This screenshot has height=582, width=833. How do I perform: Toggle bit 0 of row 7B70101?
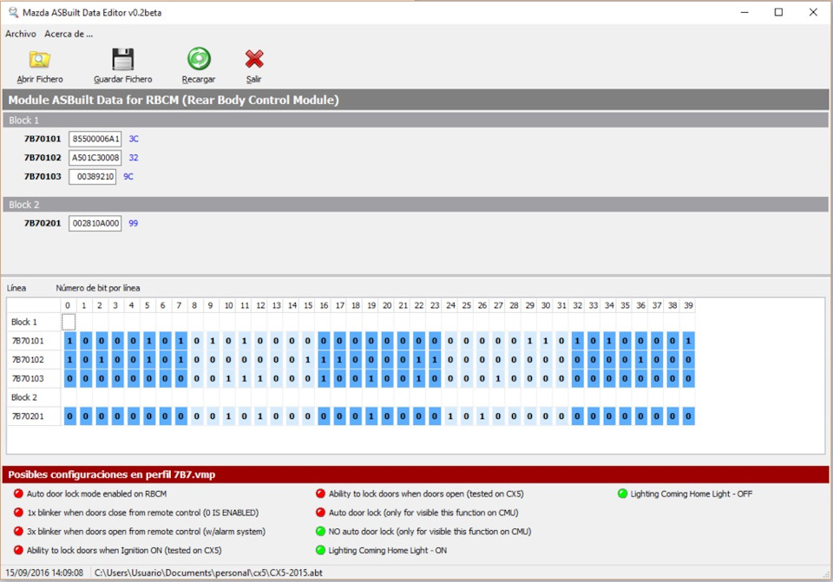tap(69, 341)
